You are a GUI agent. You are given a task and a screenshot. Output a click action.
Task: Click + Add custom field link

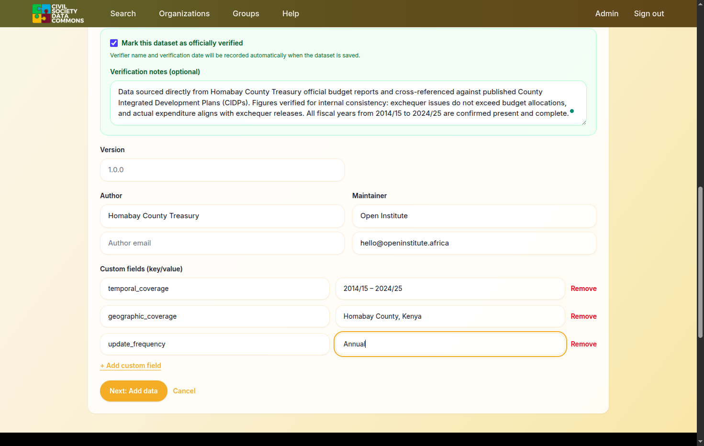point(131,366)
